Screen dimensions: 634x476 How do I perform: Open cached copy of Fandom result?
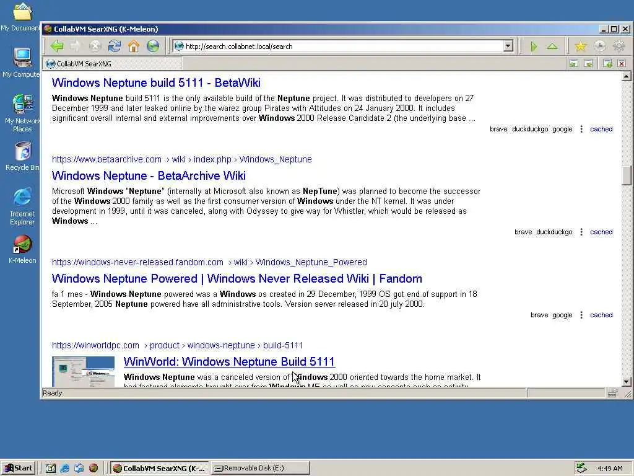point(601,315)
